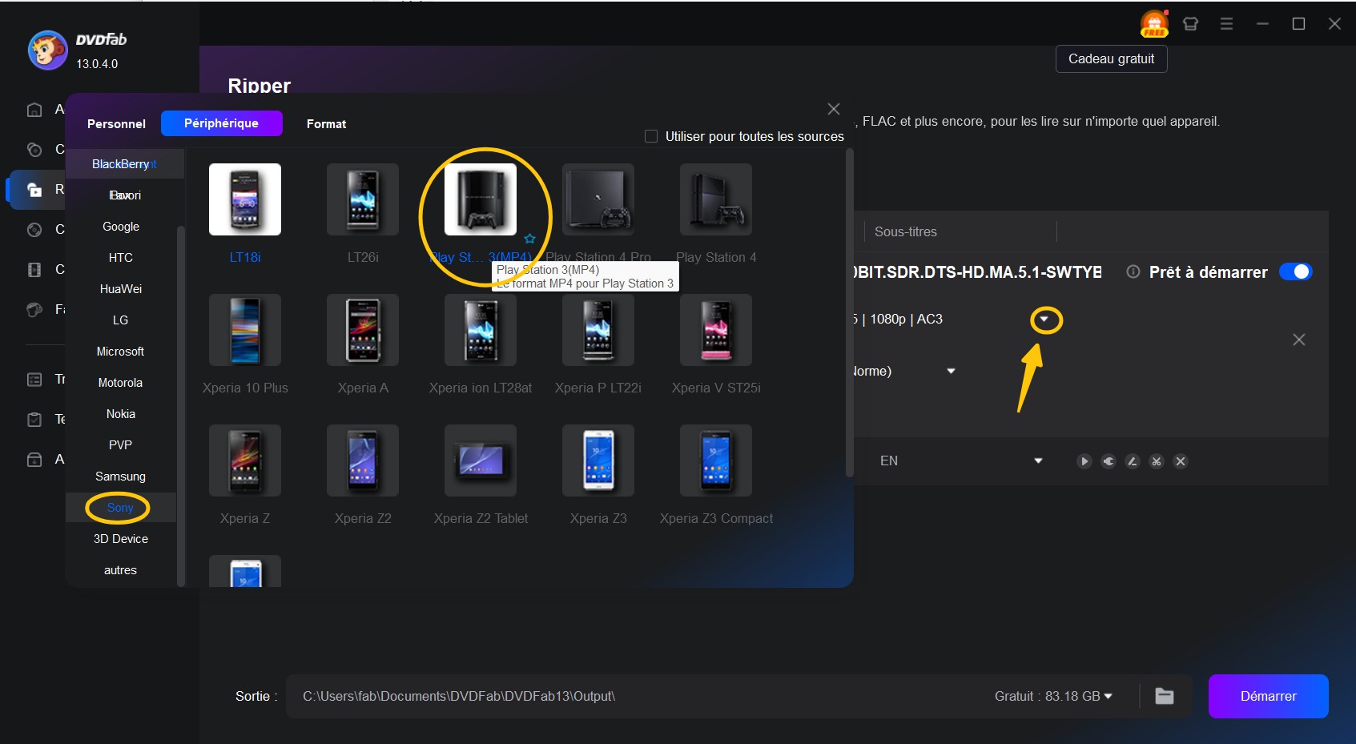Viewport: 1356px width, 744px height.
Task: Switch to the Périphérique tab
Action: point(222,123)
